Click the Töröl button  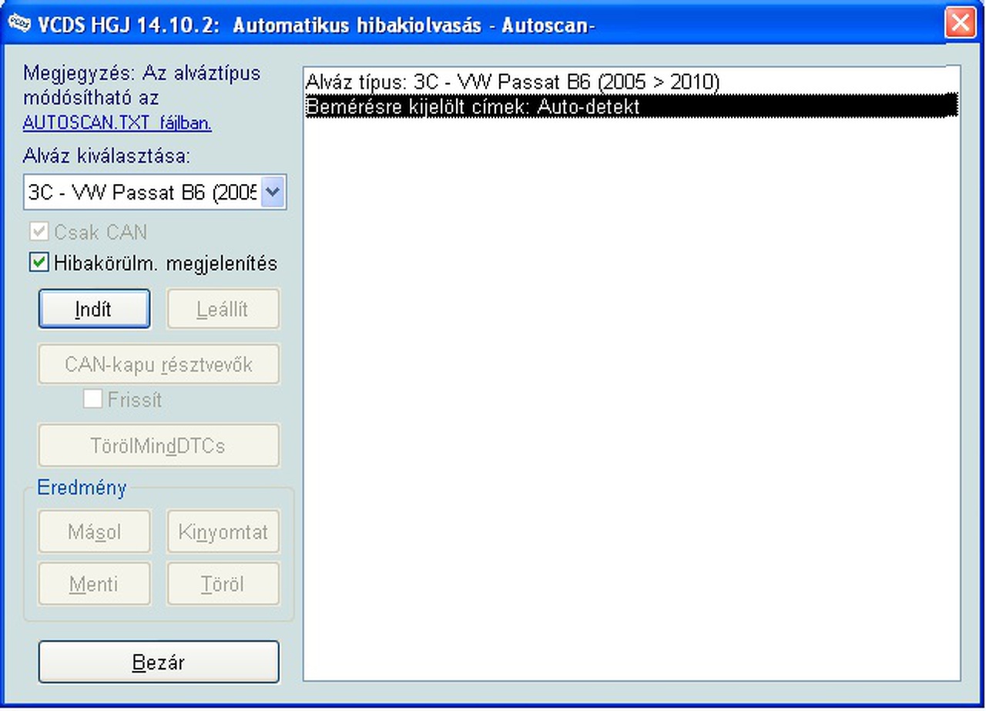pos(223,584)
